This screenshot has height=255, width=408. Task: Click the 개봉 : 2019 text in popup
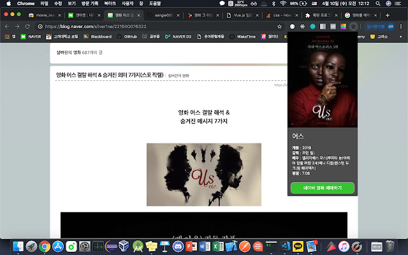[x=302, y=147]
